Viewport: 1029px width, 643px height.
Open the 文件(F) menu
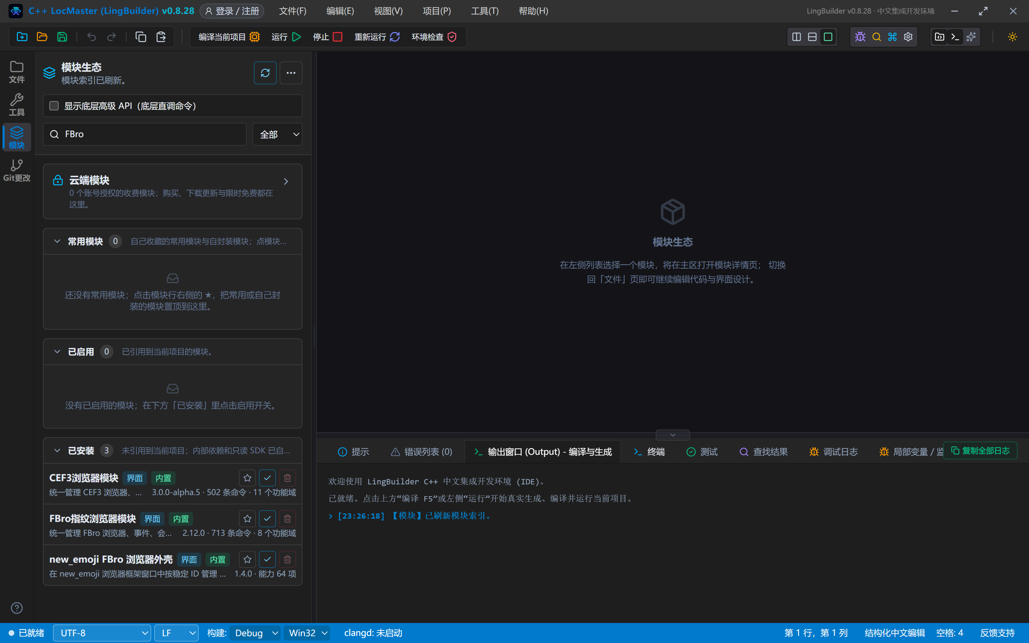(x=293, y=11)
